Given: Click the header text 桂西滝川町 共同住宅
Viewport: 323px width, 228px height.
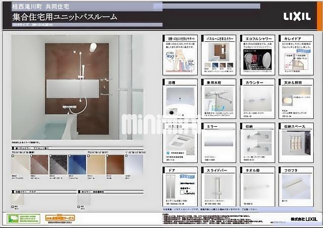Looking at the screenshot, I should [40, 7].
